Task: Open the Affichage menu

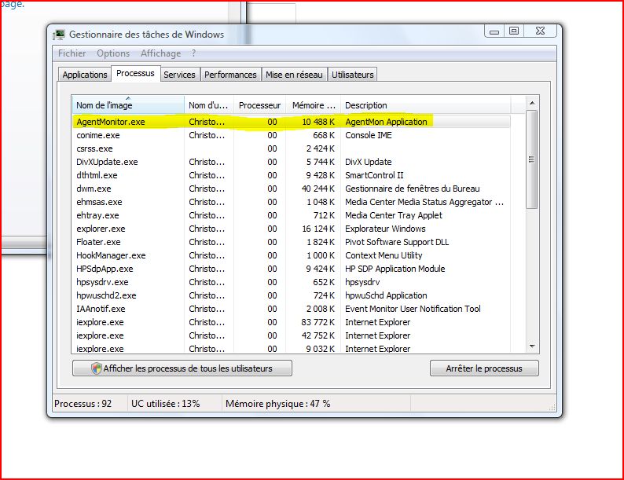Action: click(160, 53)
